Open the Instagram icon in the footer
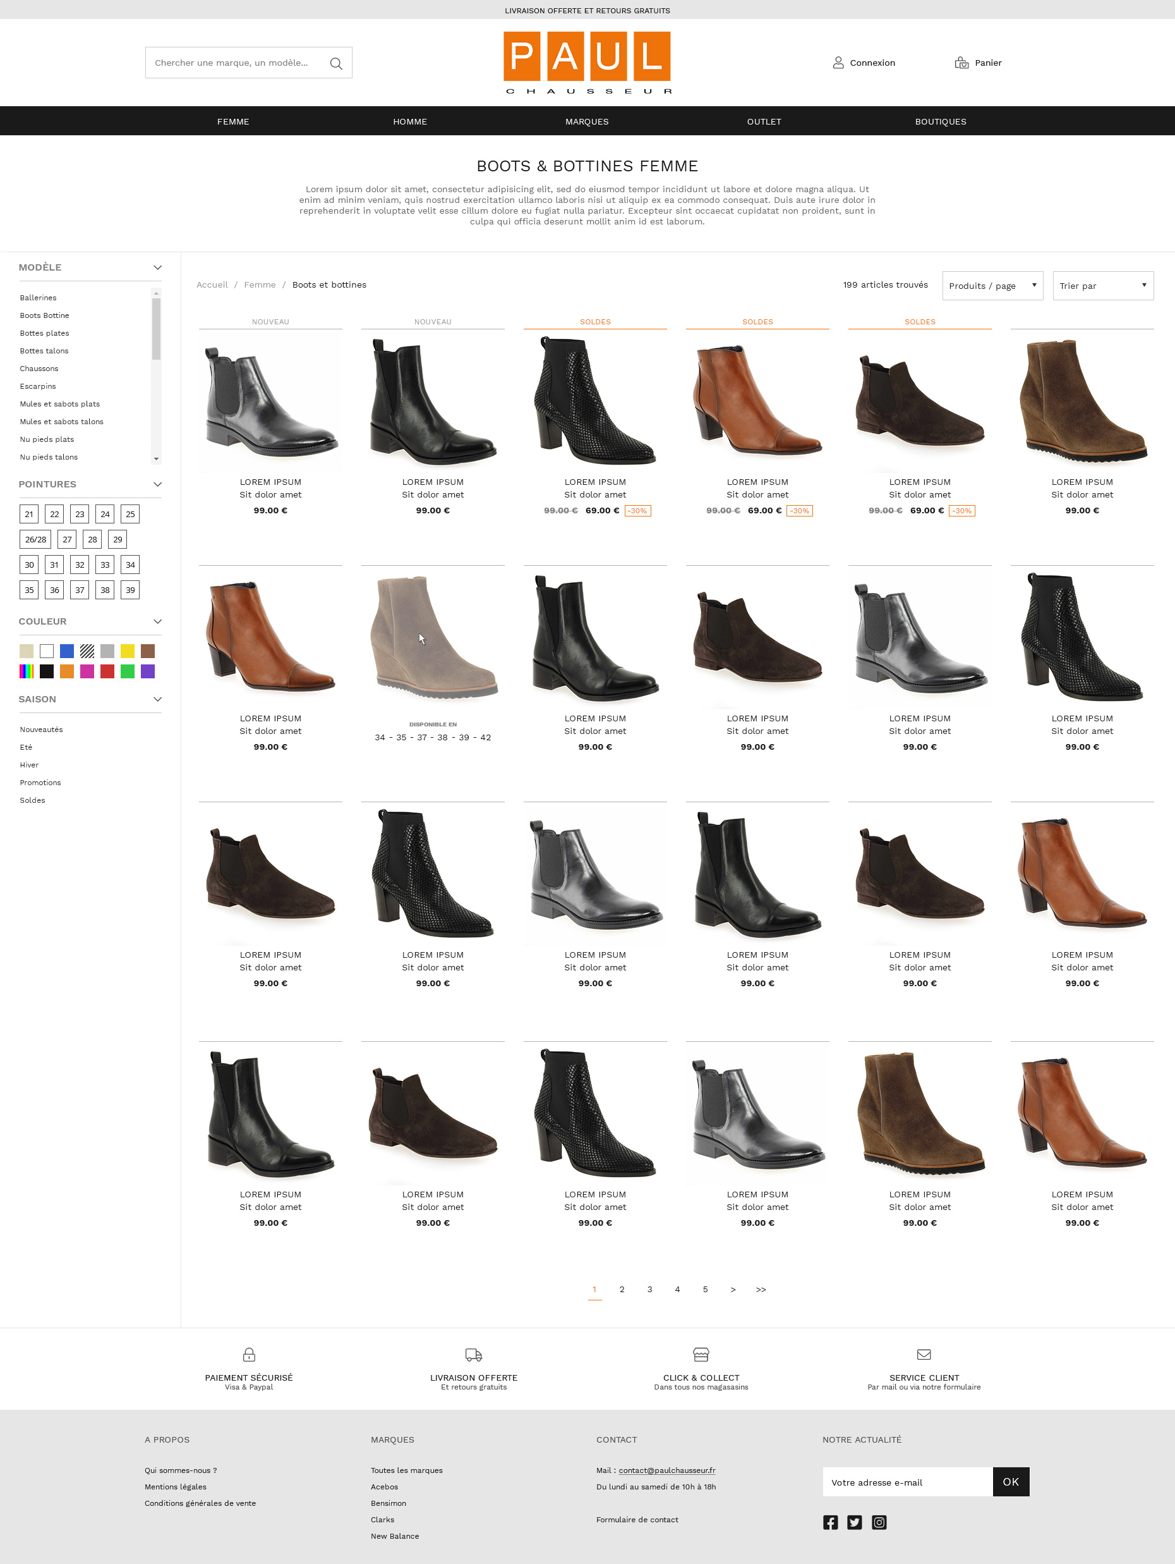This screenshot has width=1175, height=1564. point(879,1522)
